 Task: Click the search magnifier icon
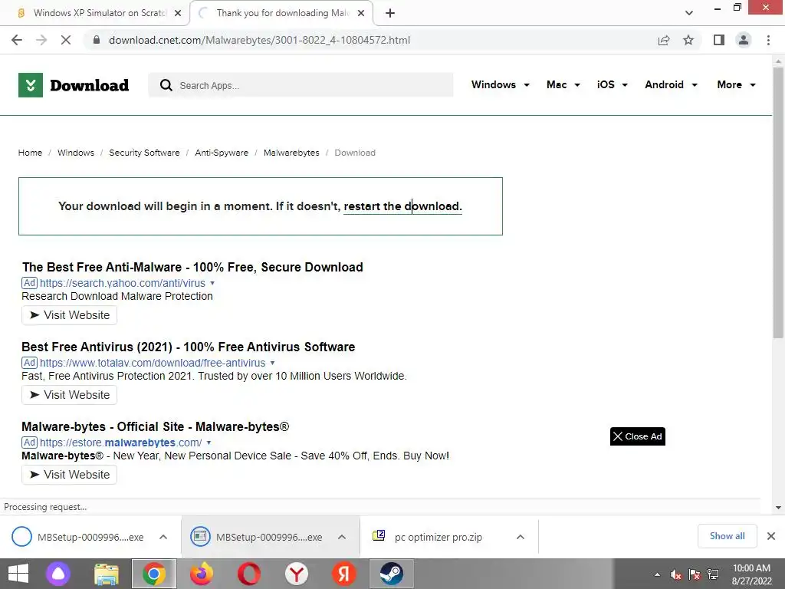166,85
